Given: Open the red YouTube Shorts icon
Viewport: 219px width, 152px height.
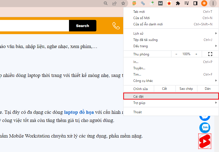Looking at the screenshot, I should tap(205, 141).
